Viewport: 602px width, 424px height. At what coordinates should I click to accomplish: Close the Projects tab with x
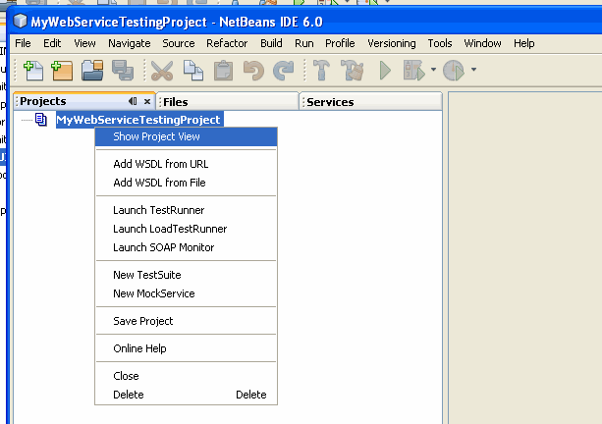coord(147,101)
